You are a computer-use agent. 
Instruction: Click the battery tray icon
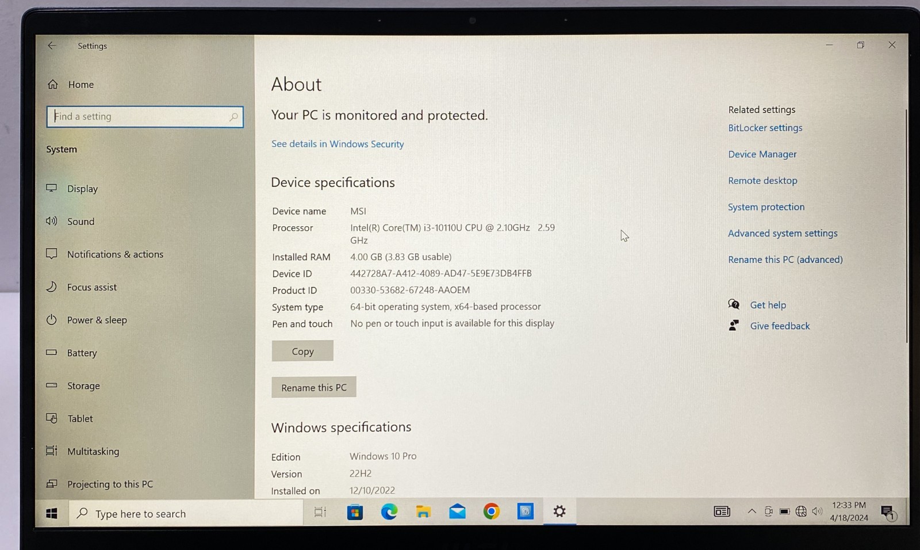(x=784, y=511)
